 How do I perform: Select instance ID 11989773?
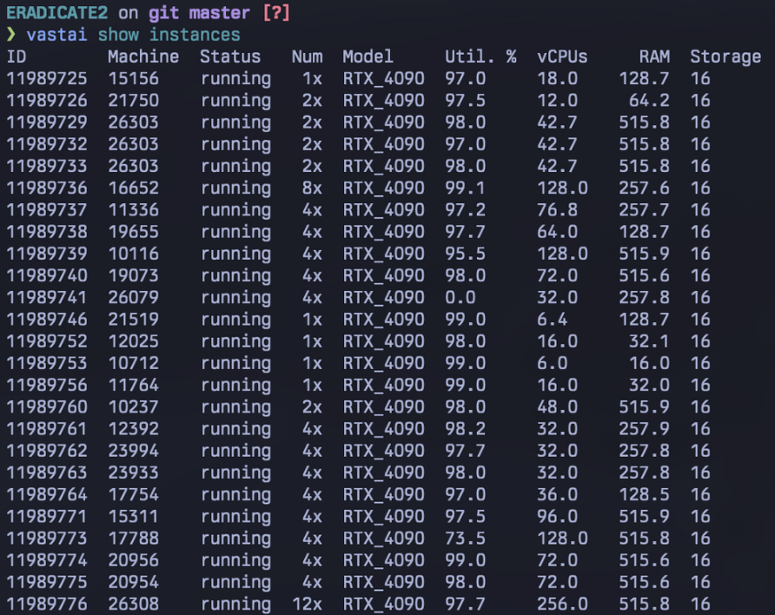click(47, 539)
